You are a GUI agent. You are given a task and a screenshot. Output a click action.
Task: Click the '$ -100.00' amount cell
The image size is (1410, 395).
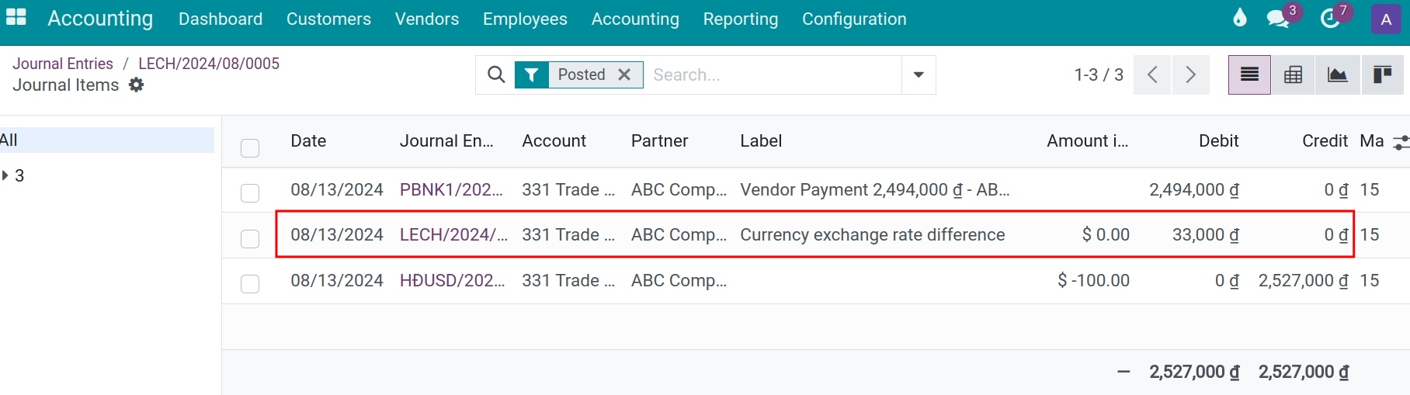pos(1093,280)
